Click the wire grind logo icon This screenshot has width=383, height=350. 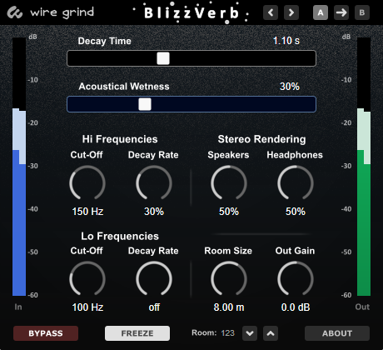15,12
